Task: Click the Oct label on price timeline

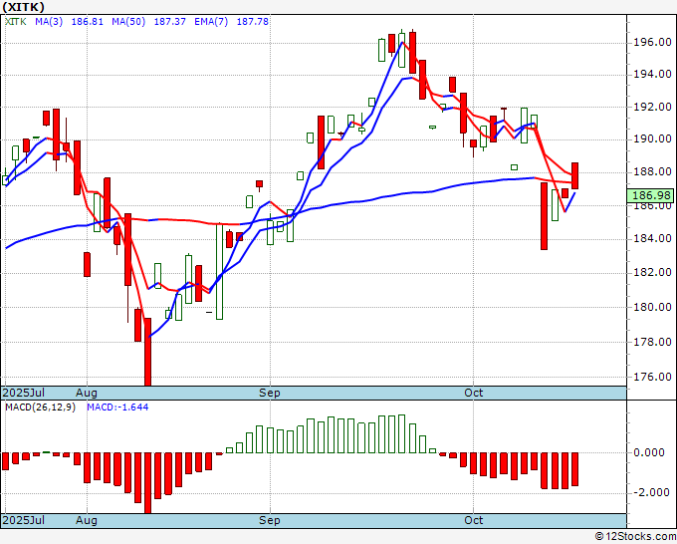Action: tap(473, 393)
